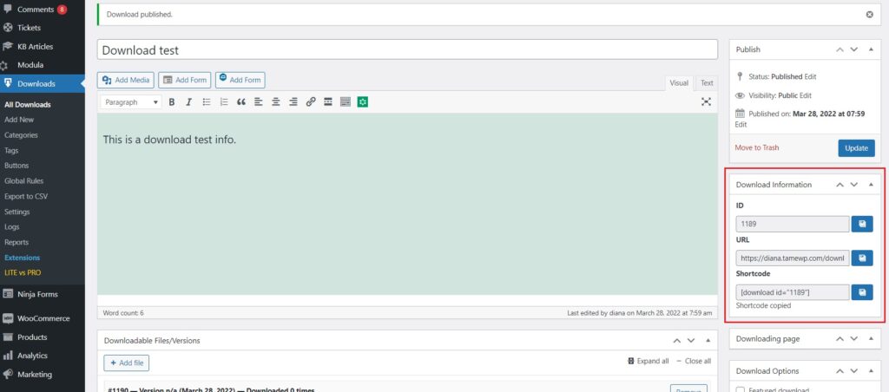Viewport: 889px width, 392px height.
Task: Copy the download shortcode
Action: (x=862, y=292)
